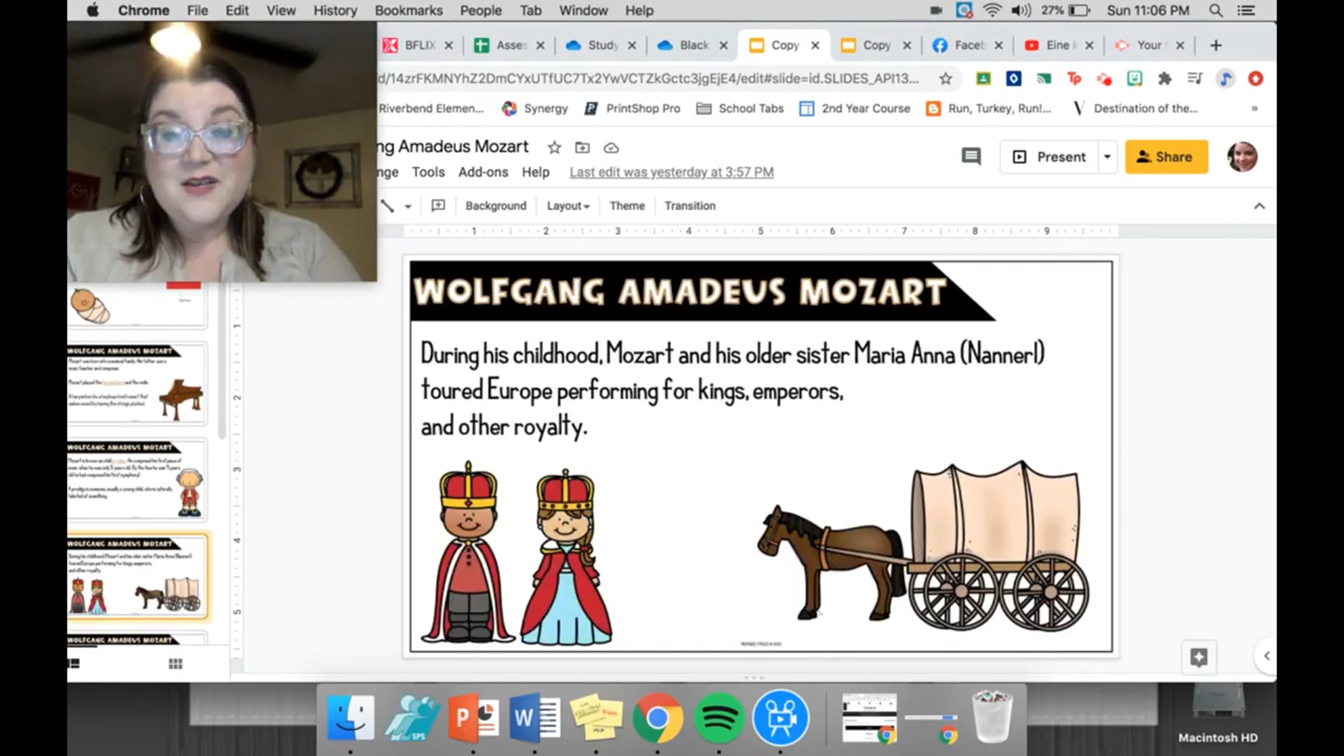Open the comment history icon
Image resolution: width=1344 pixels, height=756 pixels.
point(970,157)
